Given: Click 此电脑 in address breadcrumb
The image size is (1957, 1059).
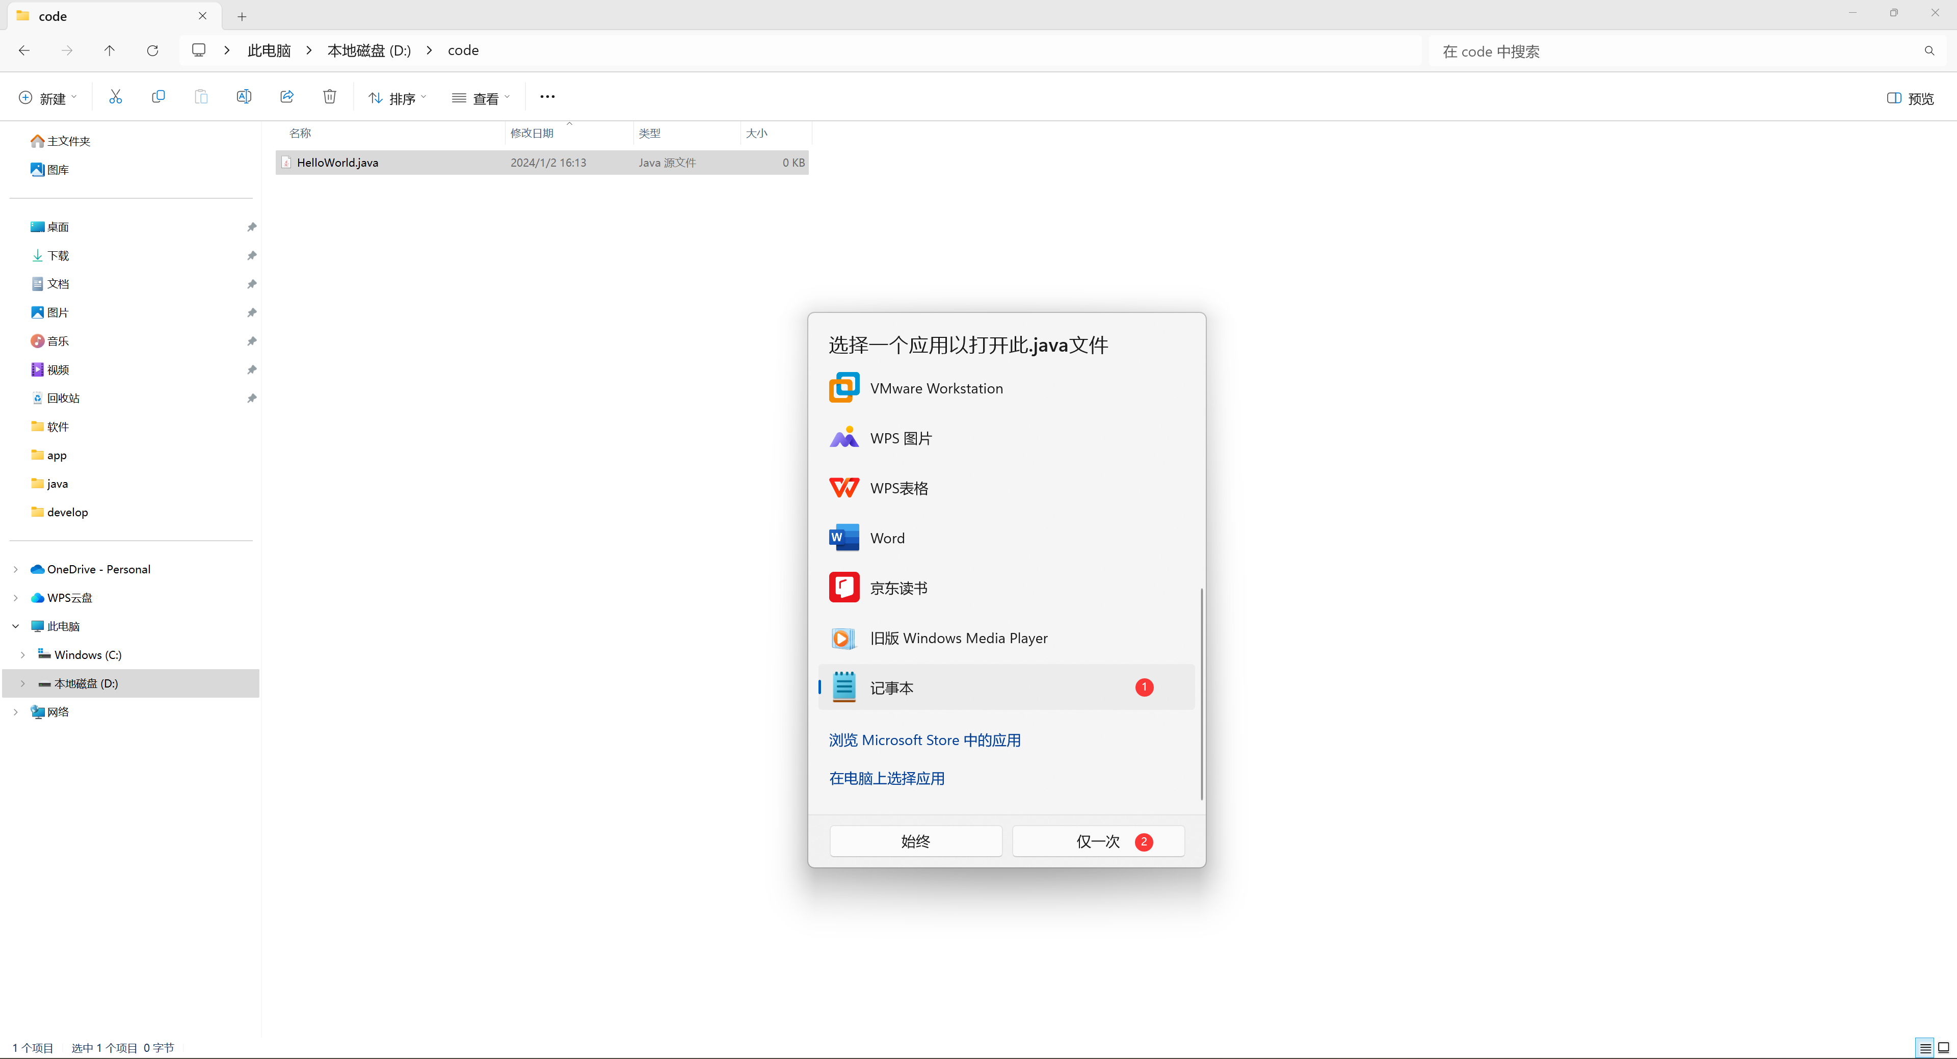Looking at the screenshot, I should [269, 50].
